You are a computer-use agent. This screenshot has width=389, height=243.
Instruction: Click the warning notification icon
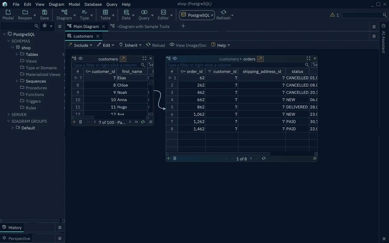click(332, 15)
